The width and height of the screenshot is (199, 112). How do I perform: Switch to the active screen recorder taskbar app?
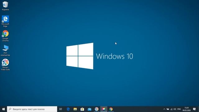pyautogui.click(x=104, y=109)
